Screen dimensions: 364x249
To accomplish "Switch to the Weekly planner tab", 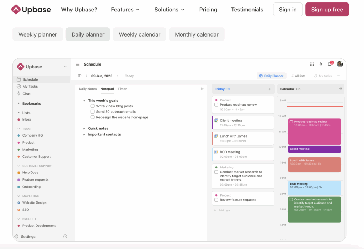I will (38, 34).
